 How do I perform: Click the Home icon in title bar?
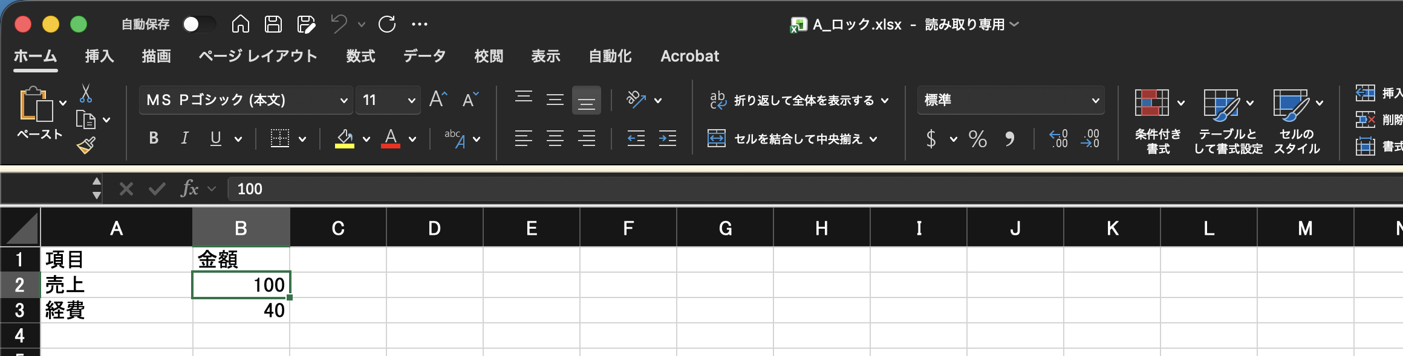[241, 24]
